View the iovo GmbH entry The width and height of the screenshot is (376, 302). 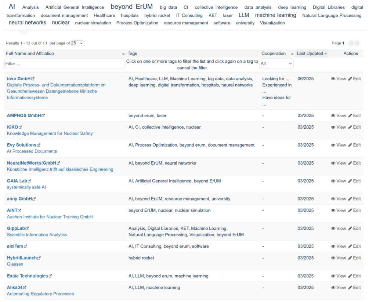click(x=338, y=79)
